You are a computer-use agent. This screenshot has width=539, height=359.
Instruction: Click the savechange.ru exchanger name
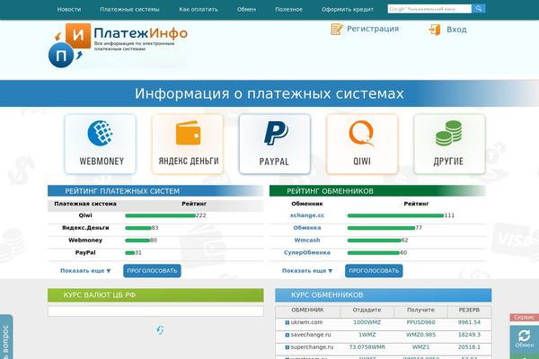311,335
